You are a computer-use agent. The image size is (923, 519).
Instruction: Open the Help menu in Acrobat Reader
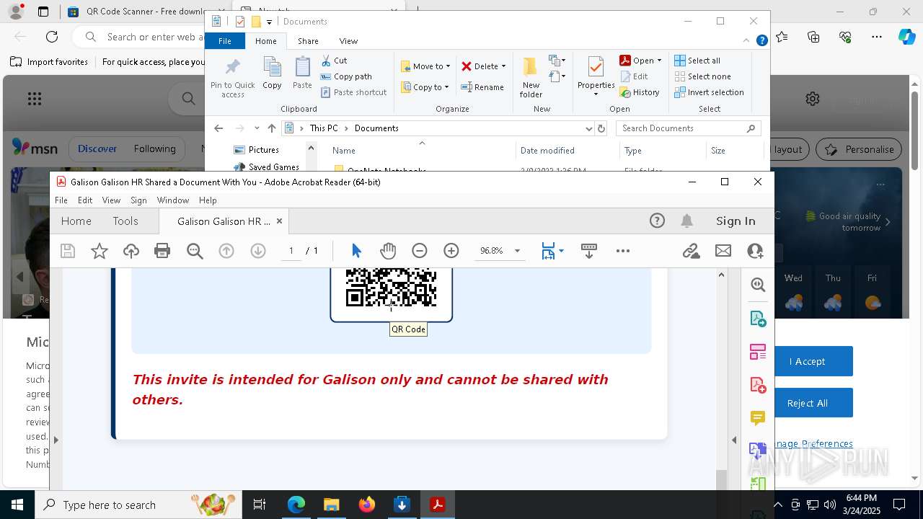click(x=208, y=200)
